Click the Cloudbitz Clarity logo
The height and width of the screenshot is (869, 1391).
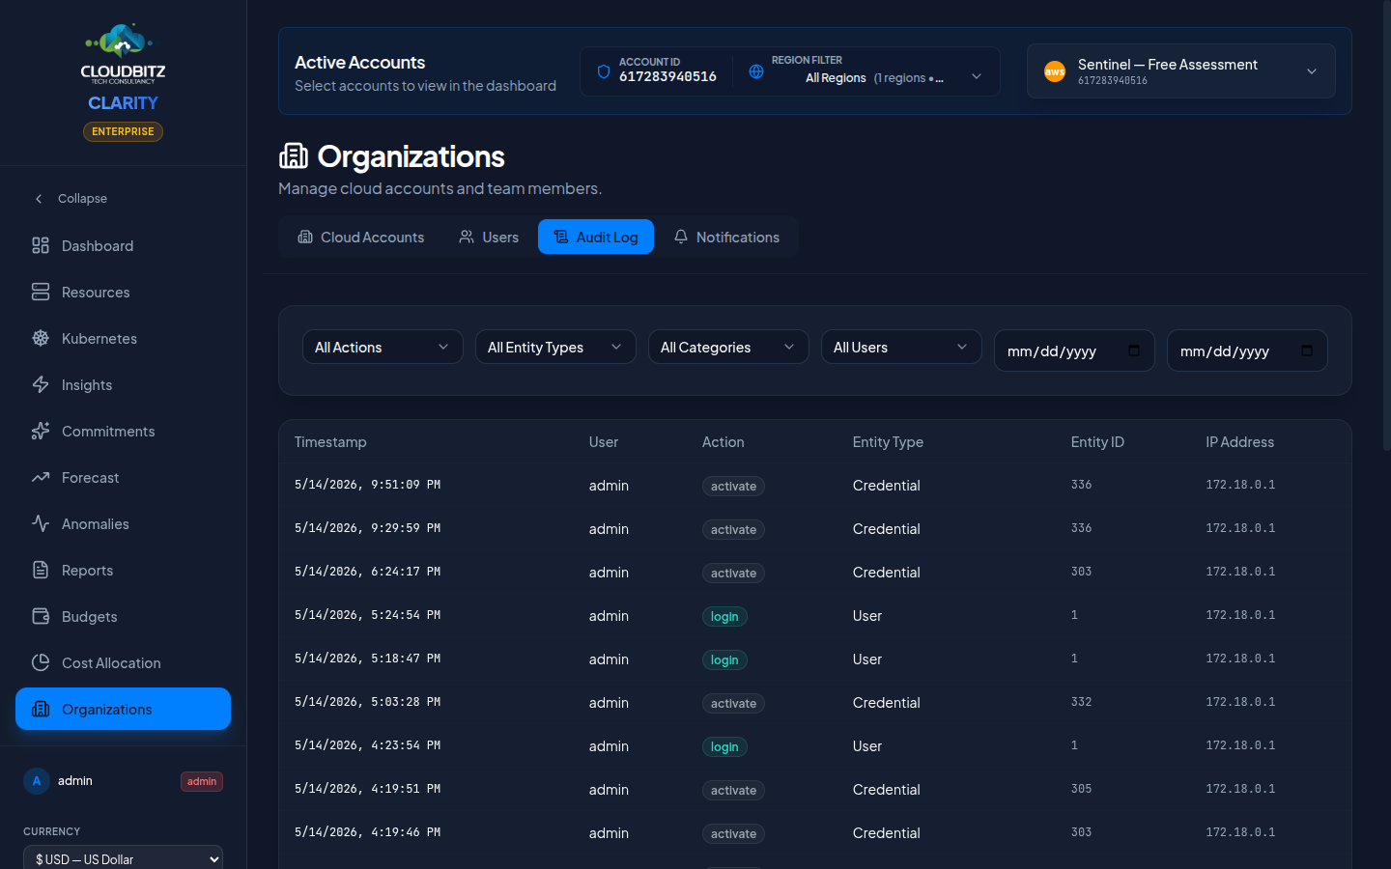(x=123, y=68)
